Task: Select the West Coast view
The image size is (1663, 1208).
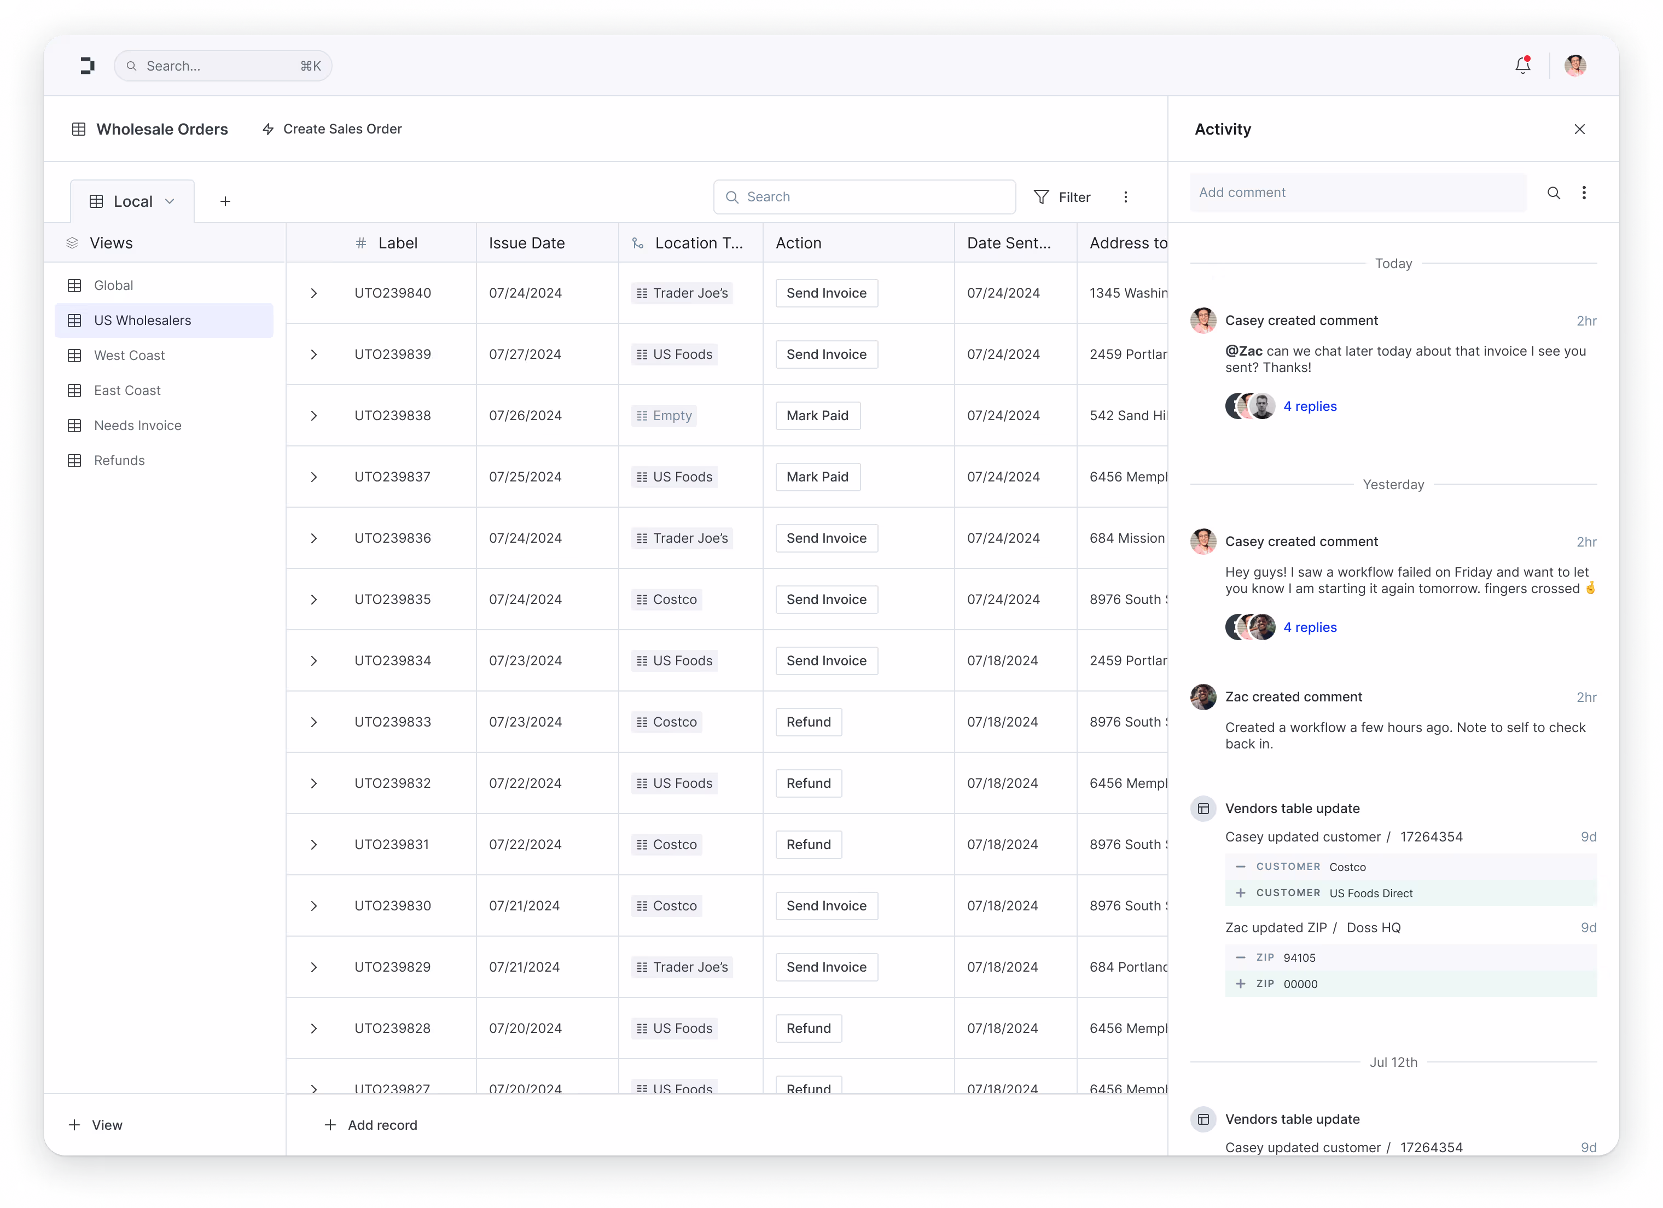Action: pos(129,356)
